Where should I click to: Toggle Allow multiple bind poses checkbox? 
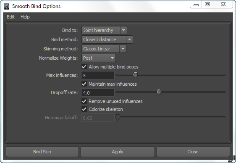click(84, 67)
